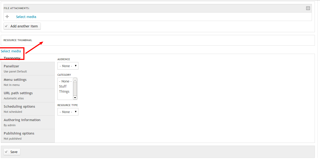Open the Resource Type dropdown

[x=68, y=112]
